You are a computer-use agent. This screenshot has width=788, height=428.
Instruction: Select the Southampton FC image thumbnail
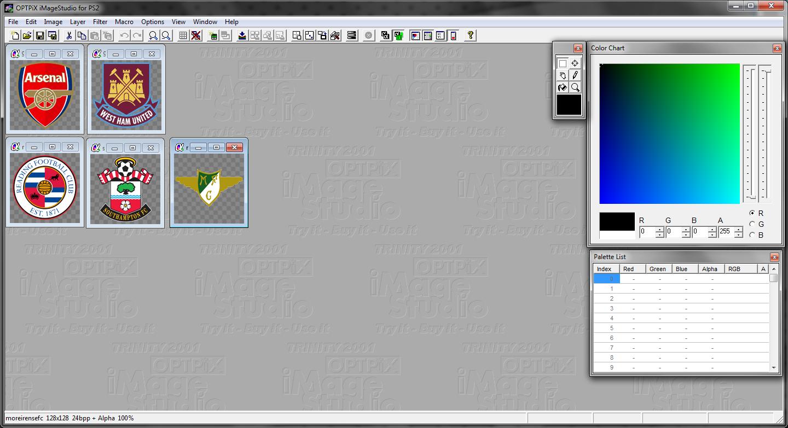(x=125, y=188)
